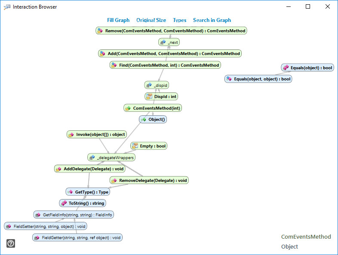Click the ComEventsMethod(int) constructor icon
This screenshot has width=338, height=255.
(x=128, y=108)
